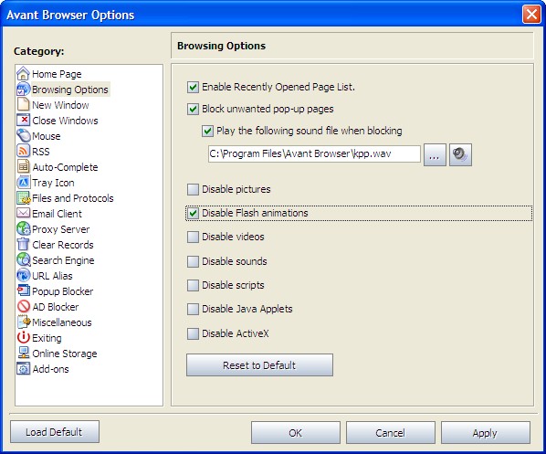Screen dimensions: 546x454
Task: Click the Cancel button
Action: (391, 432)
